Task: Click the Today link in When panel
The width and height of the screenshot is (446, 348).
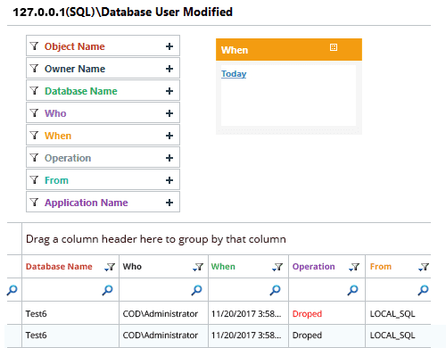Action: [x=234, y=73]
